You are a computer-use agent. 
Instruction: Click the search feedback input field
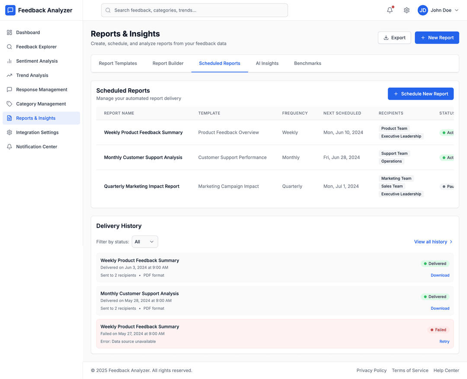195,10
